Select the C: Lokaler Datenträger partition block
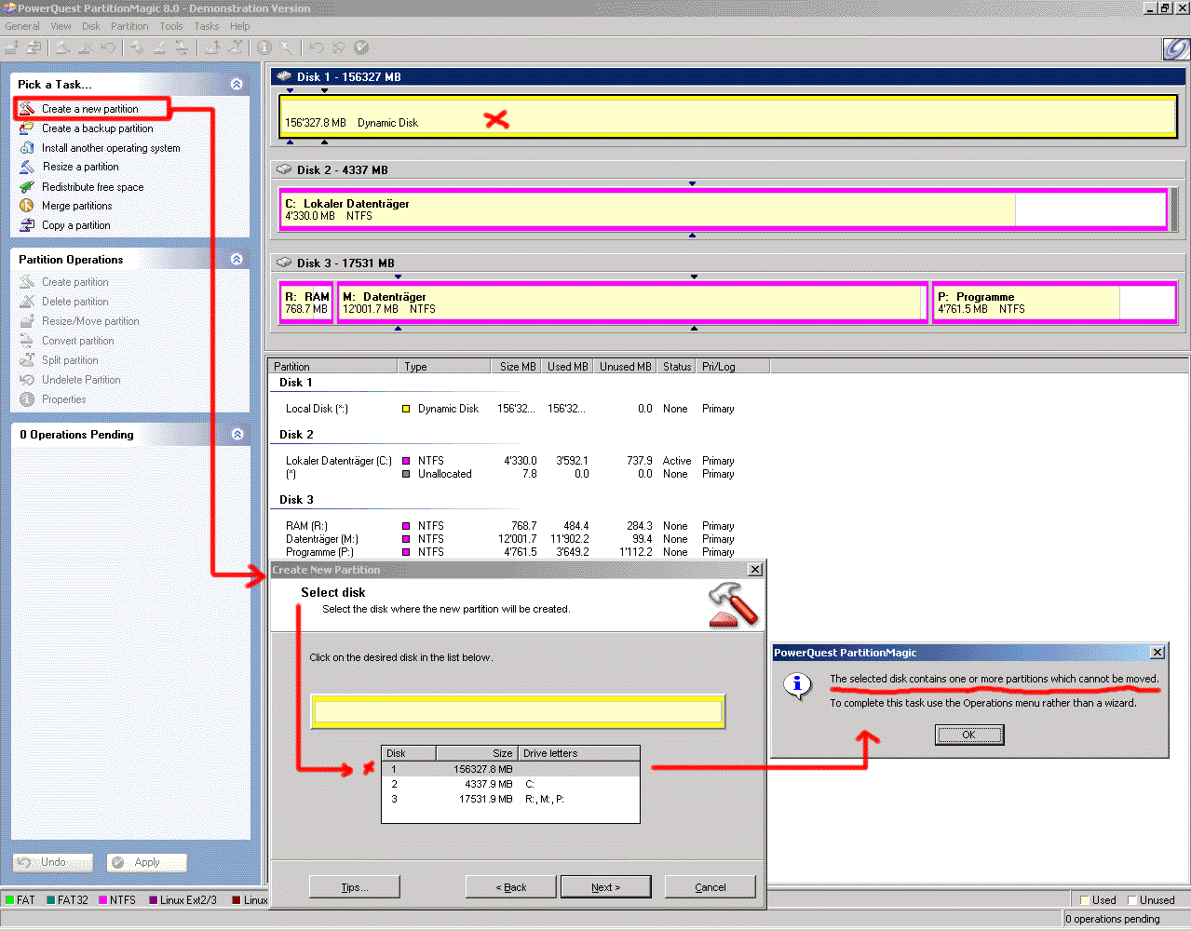The image size is (1191, 931). point(723,209)
